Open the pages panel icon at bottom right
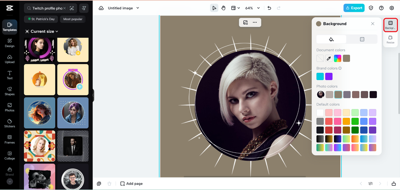 coord(394,184)
